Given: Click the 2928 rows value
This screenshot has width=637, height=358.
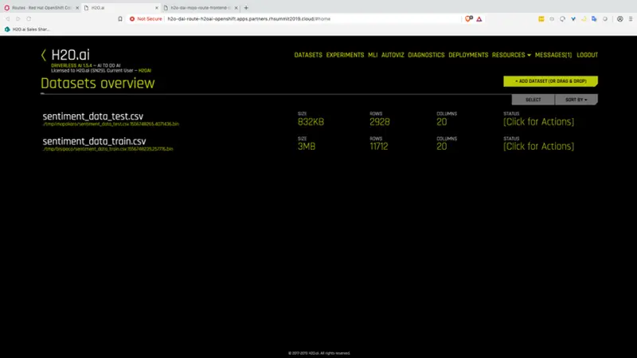Looking at the screenshot, I should [x=380, y=122].
